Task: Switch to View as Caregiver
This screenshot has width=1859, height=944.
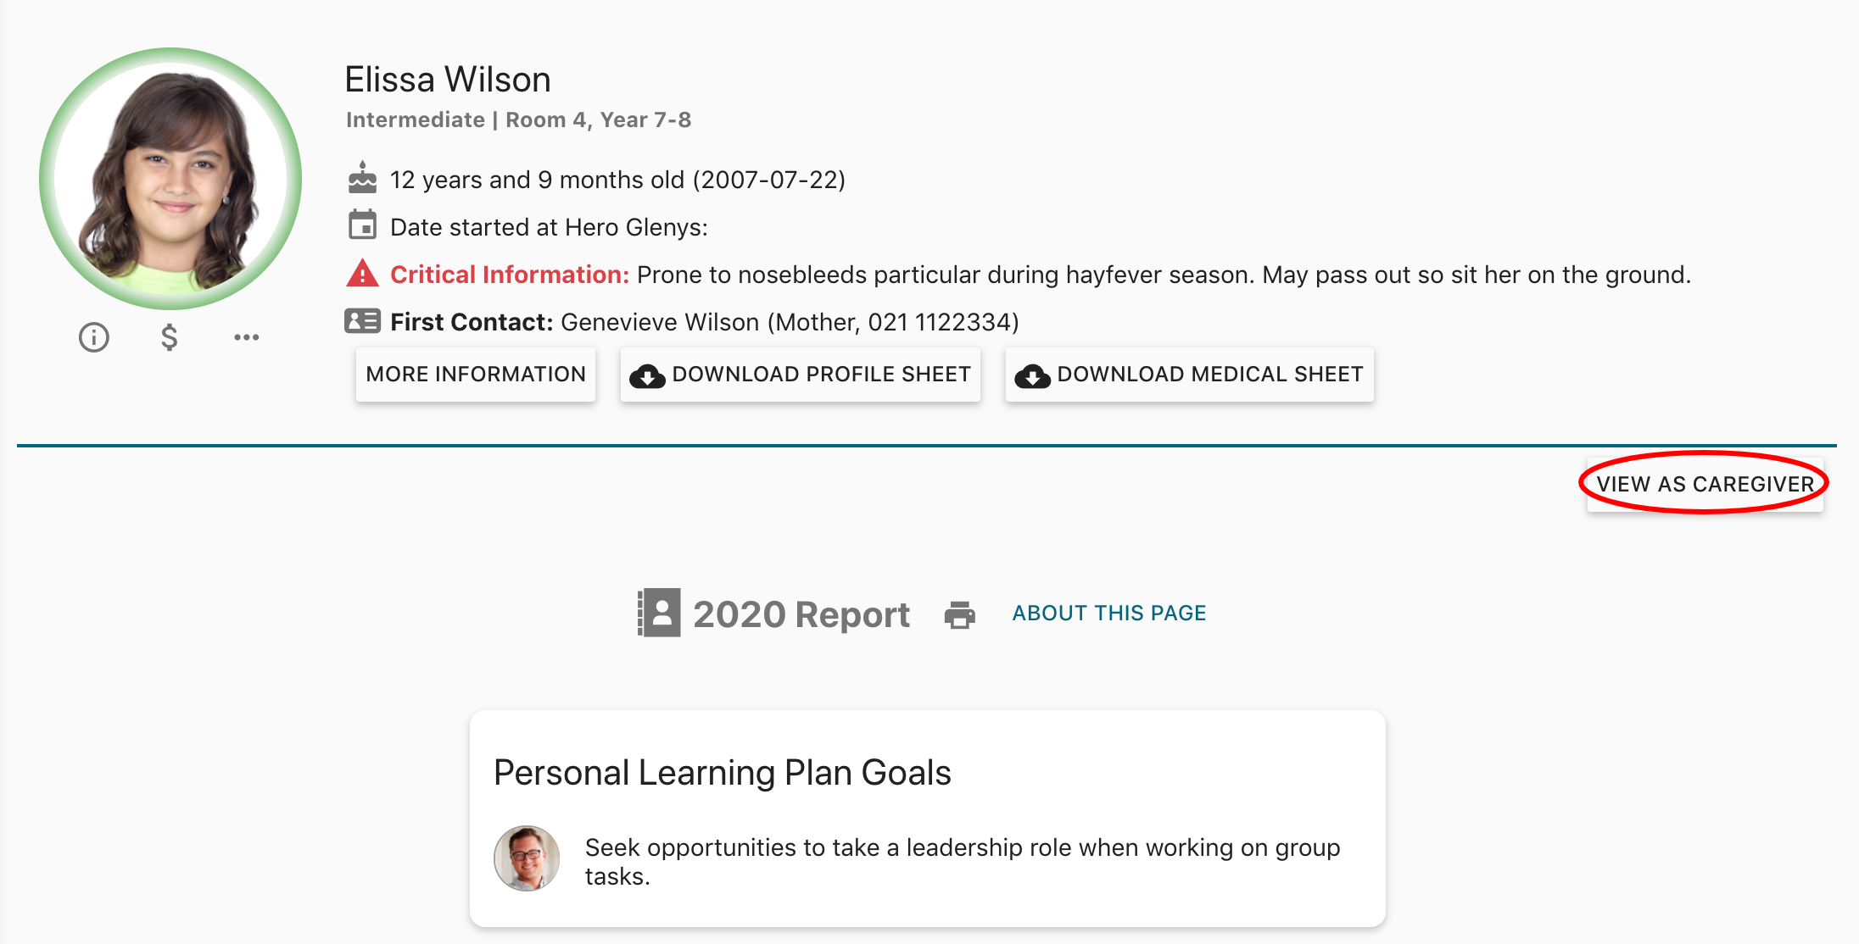Action: (x=1705, y=484)
